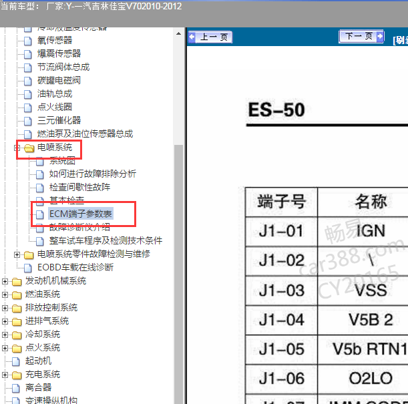Select ECM端子参数表 entry
Image resolution: width=408 pixels, height=404 pixels.
(81, 214)
